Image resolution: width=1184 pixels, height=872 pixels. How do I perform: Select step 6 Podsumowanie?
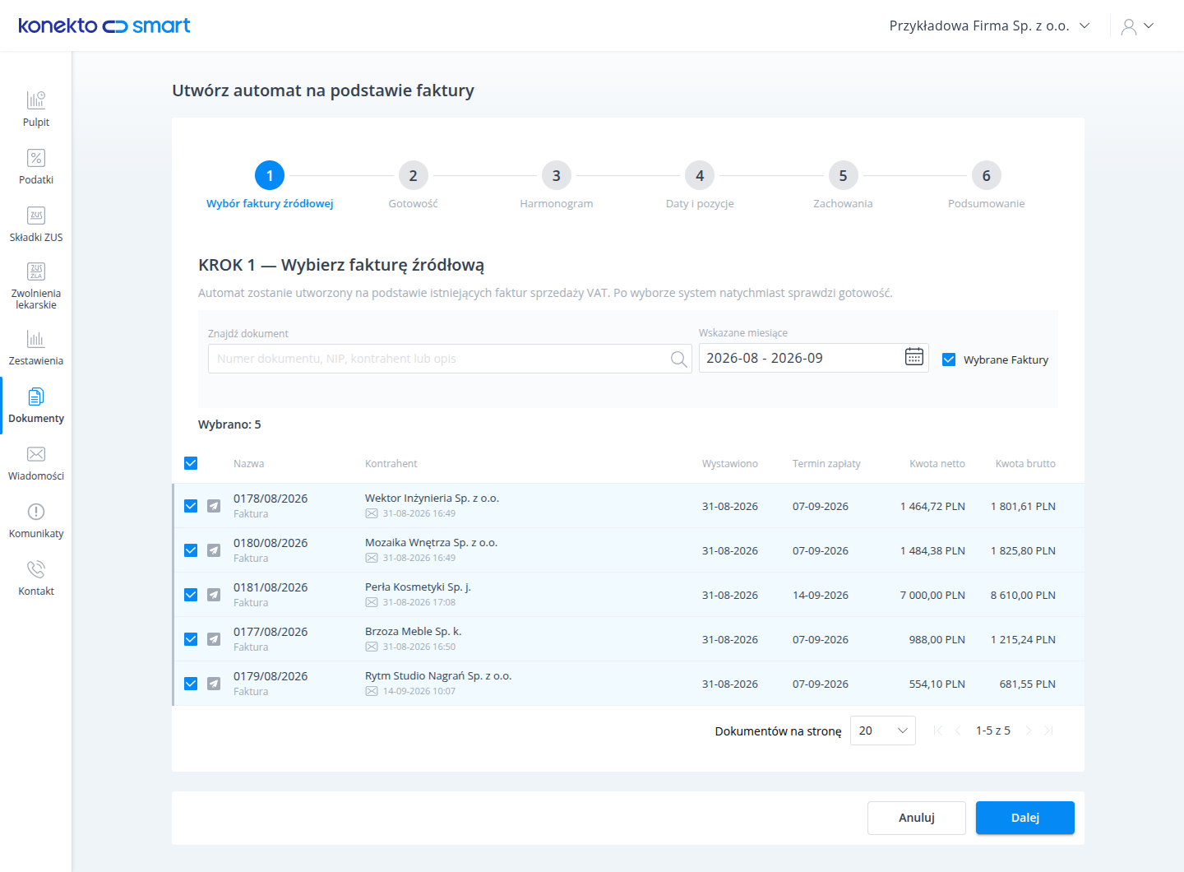[987, 185]
